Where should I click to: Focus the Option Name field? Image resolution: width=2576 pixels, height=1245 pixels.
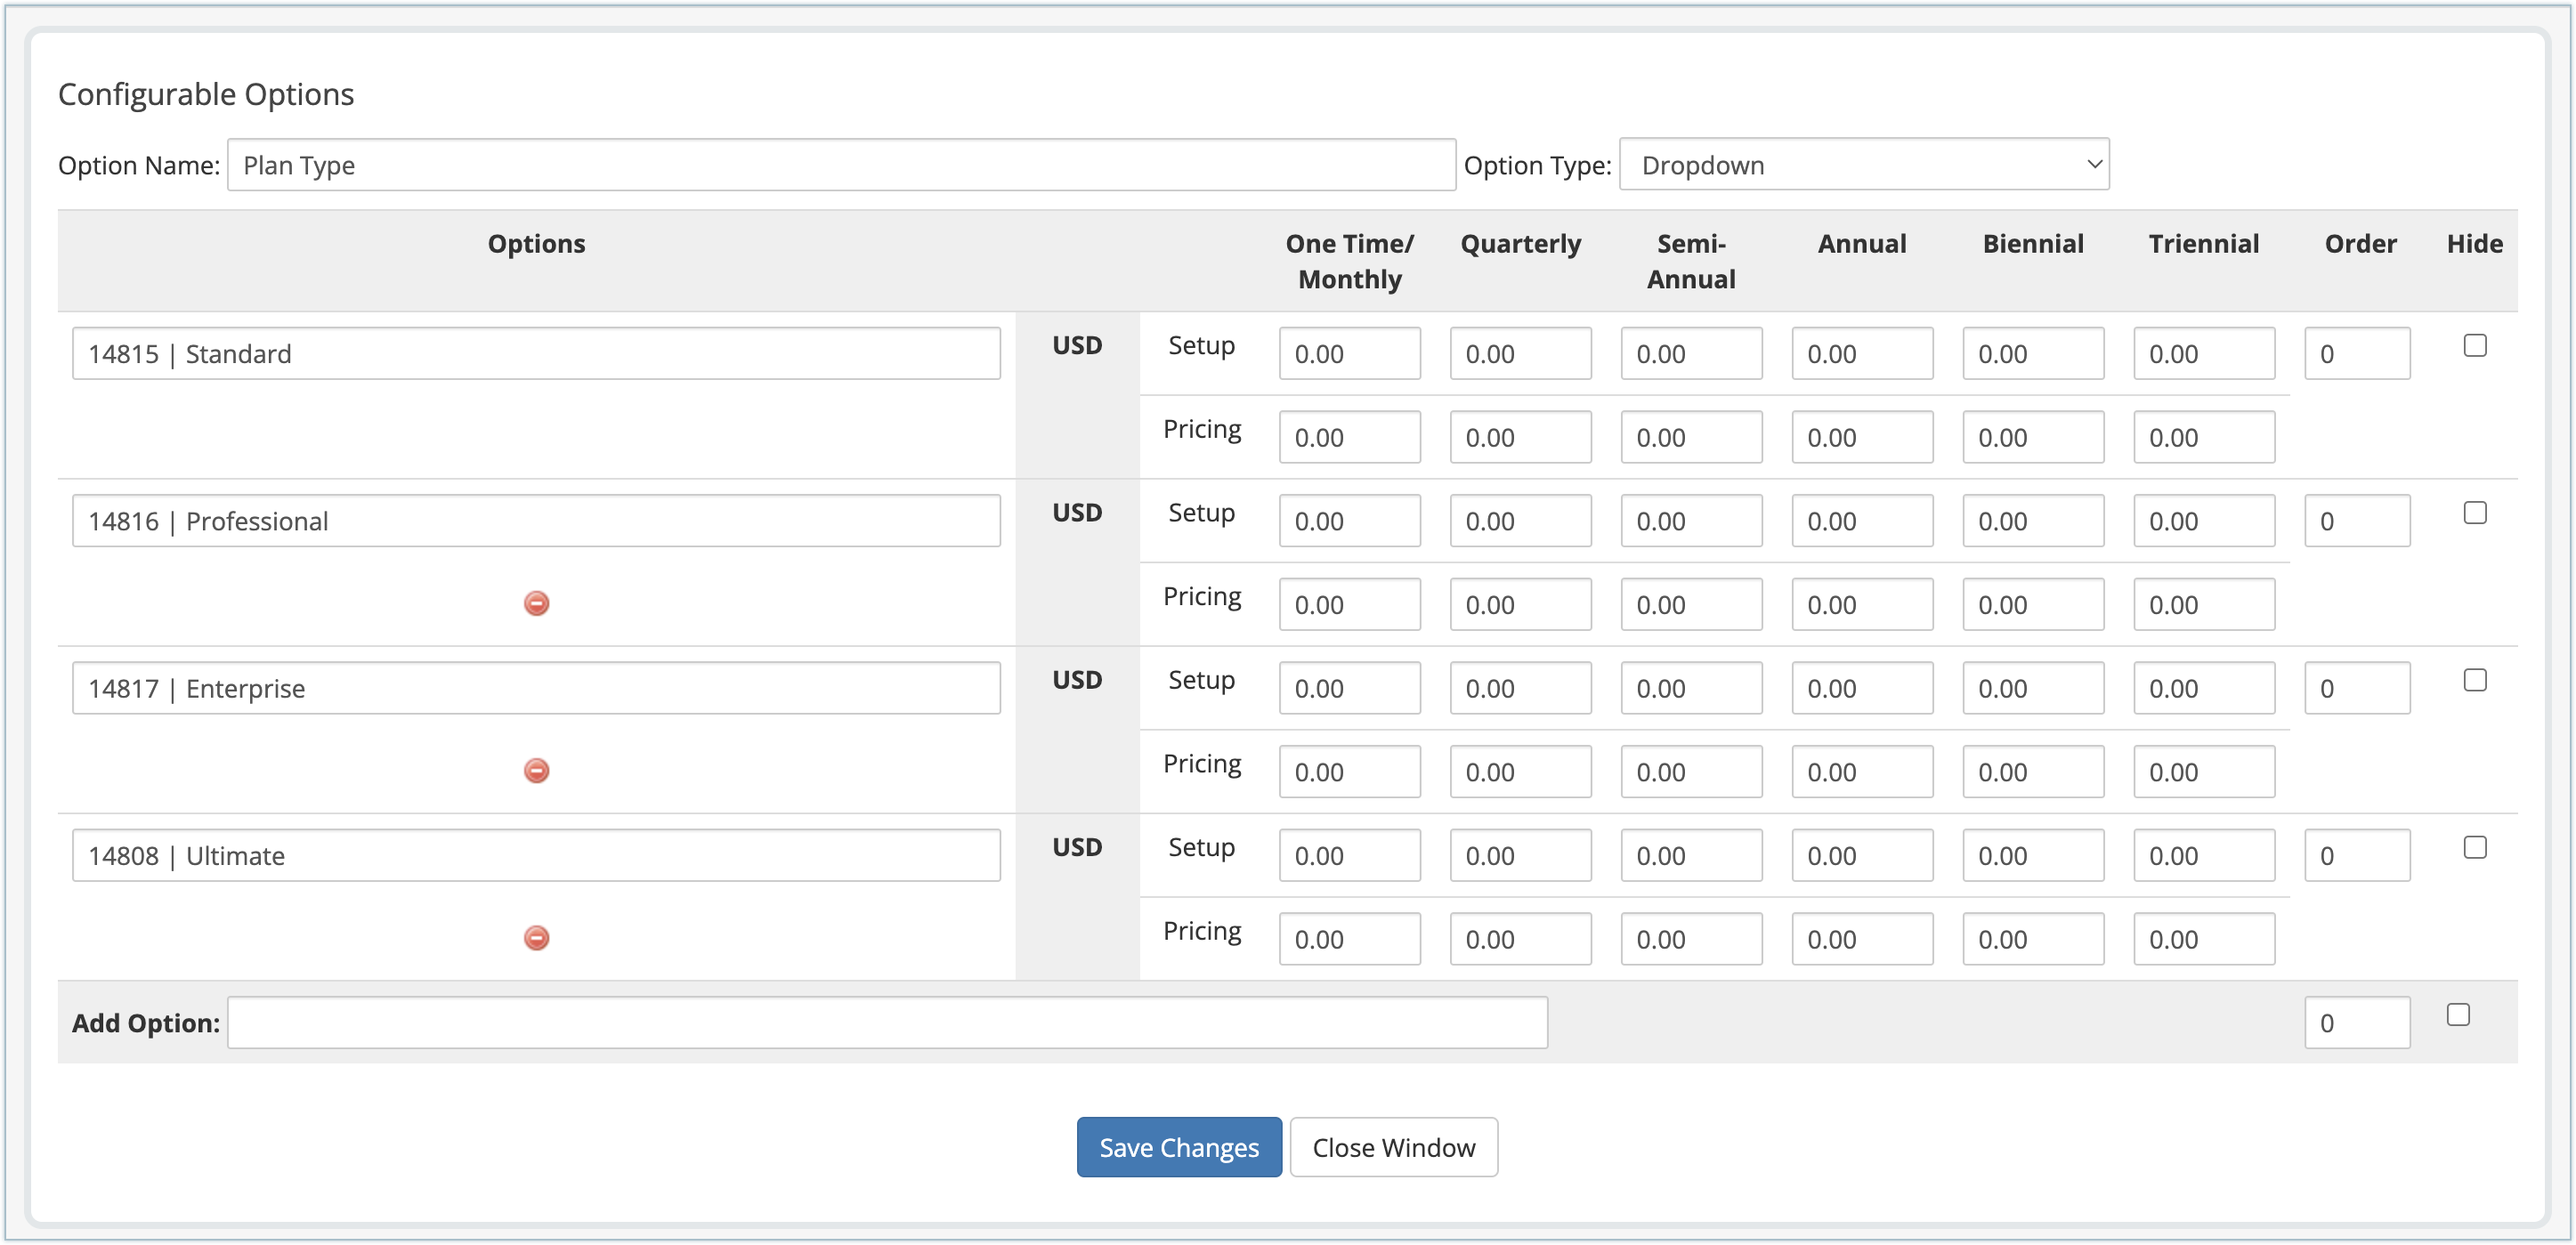[x=840, y=165]
